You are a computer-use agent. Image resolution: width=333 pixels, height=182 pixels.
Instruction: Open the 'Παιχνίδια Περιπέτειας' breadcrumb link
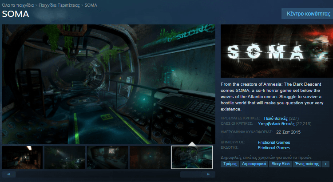59,5
